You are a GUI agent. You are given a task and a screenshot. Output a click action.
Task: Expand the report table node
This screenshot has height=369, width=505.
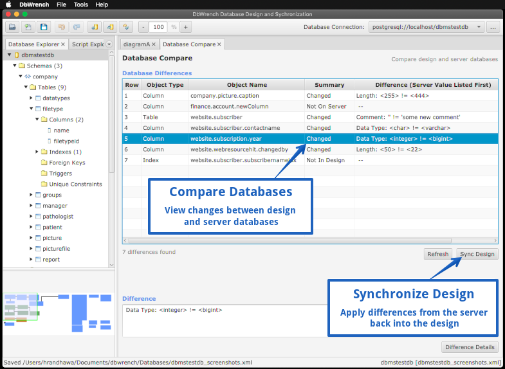(32, 259)
